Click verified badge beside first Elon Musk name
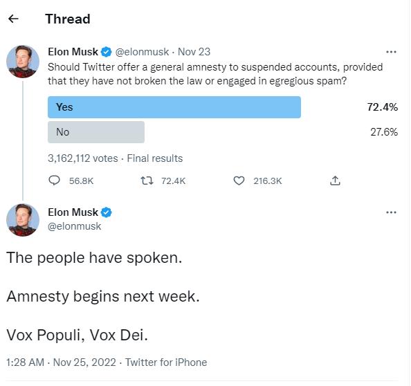The image size is (411, 386). pos(107,52)
